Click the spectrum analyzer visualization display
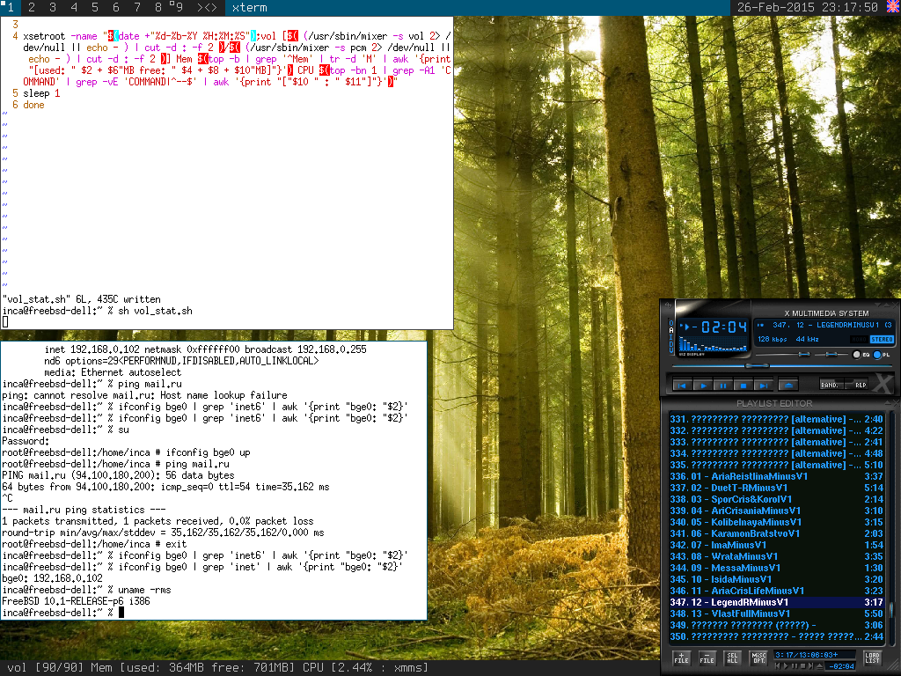Image resolution: width=901 pixels, height=676 pixels. click(x=713, y=343)
